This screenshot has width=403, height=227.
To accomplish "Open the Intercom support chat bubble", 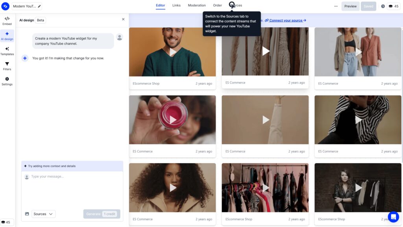I will coord(393,217).
